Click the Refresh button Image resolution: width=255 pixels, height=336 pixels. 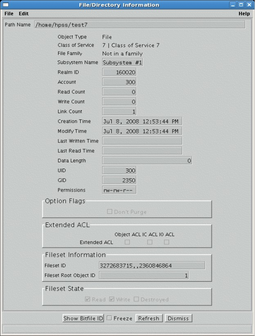(x=149, y=318)
